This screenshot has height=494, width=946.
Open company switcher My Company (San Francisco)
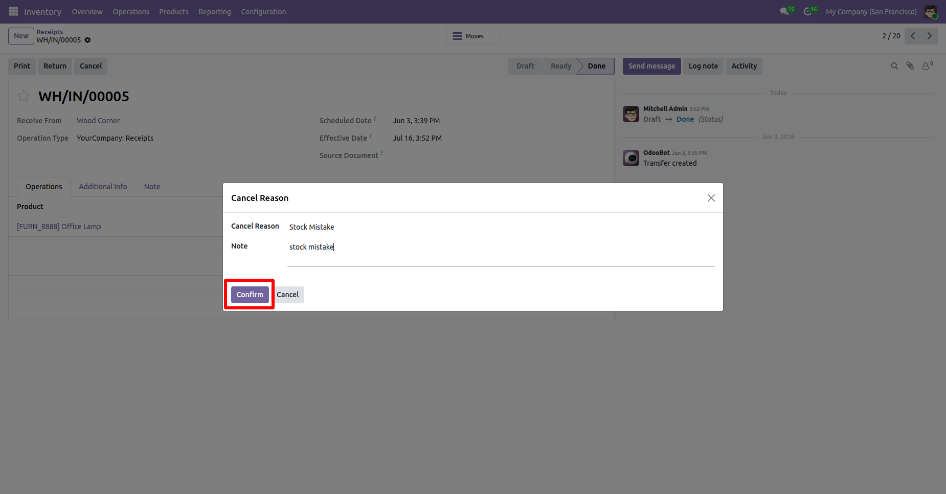click(x=871, y=12)
